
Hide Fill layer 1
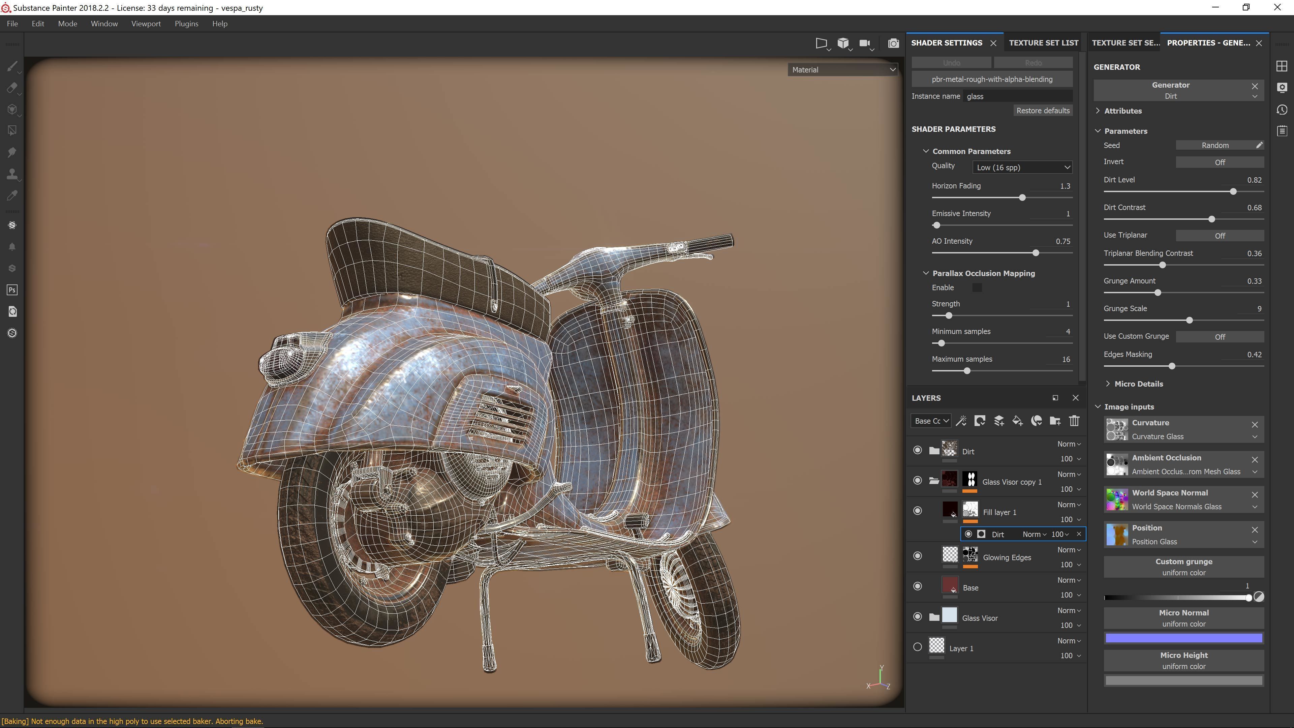[x=917, y=511]
